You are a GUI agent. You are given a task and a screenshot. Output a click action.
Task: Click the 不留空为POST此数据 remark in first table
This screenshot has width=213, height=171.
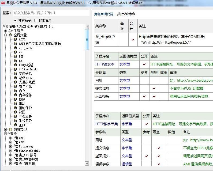186,88
